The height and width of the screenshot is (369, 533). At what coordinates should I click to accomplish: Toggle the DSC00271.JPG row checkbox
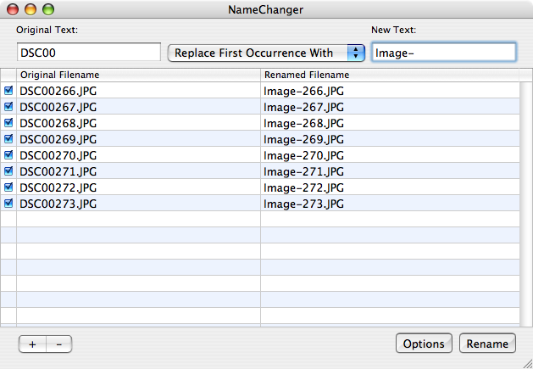pyautogui.click(x=8, y=171)
